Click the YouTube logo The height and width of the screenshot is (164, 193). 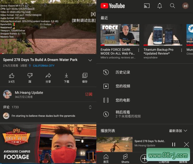pos(113,6)
